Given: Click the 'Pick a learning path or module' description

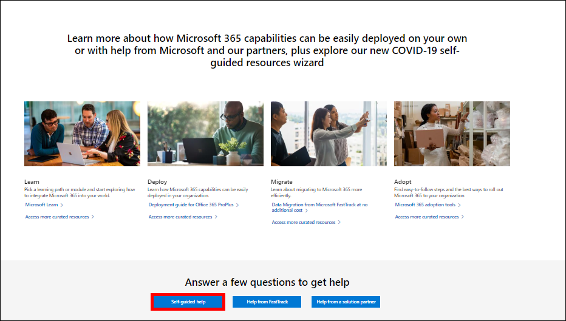Looking at the screenshot, I should pyautogui.click(x=80, y=192).
